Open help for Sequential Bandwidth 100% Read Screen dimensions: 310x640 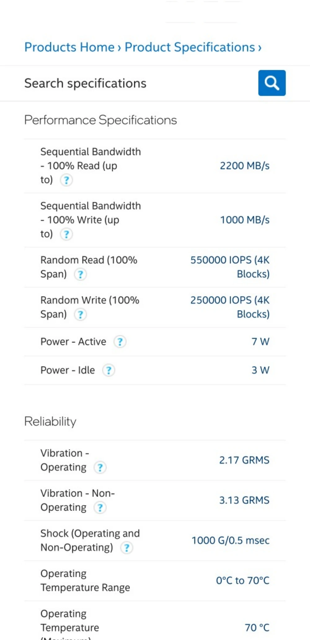point(66,180)
